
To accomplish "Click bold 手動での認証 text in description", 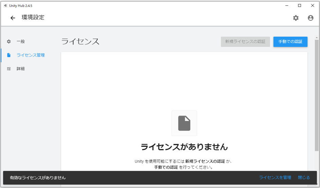I will pos(166,167).
